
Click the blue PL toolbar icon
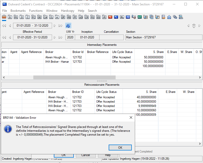tap(116, 17)
